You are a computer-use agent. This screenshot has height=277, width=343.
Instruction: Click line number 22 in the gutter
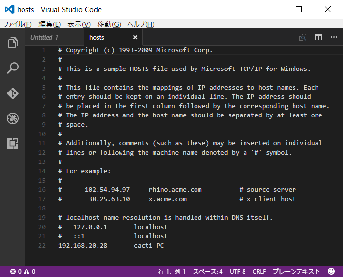[x=42, y=246]
